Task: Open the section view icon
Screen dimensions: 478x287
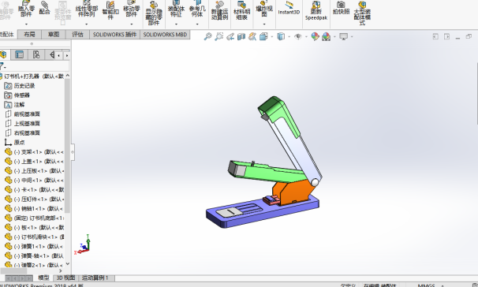Action: (241, 37)
